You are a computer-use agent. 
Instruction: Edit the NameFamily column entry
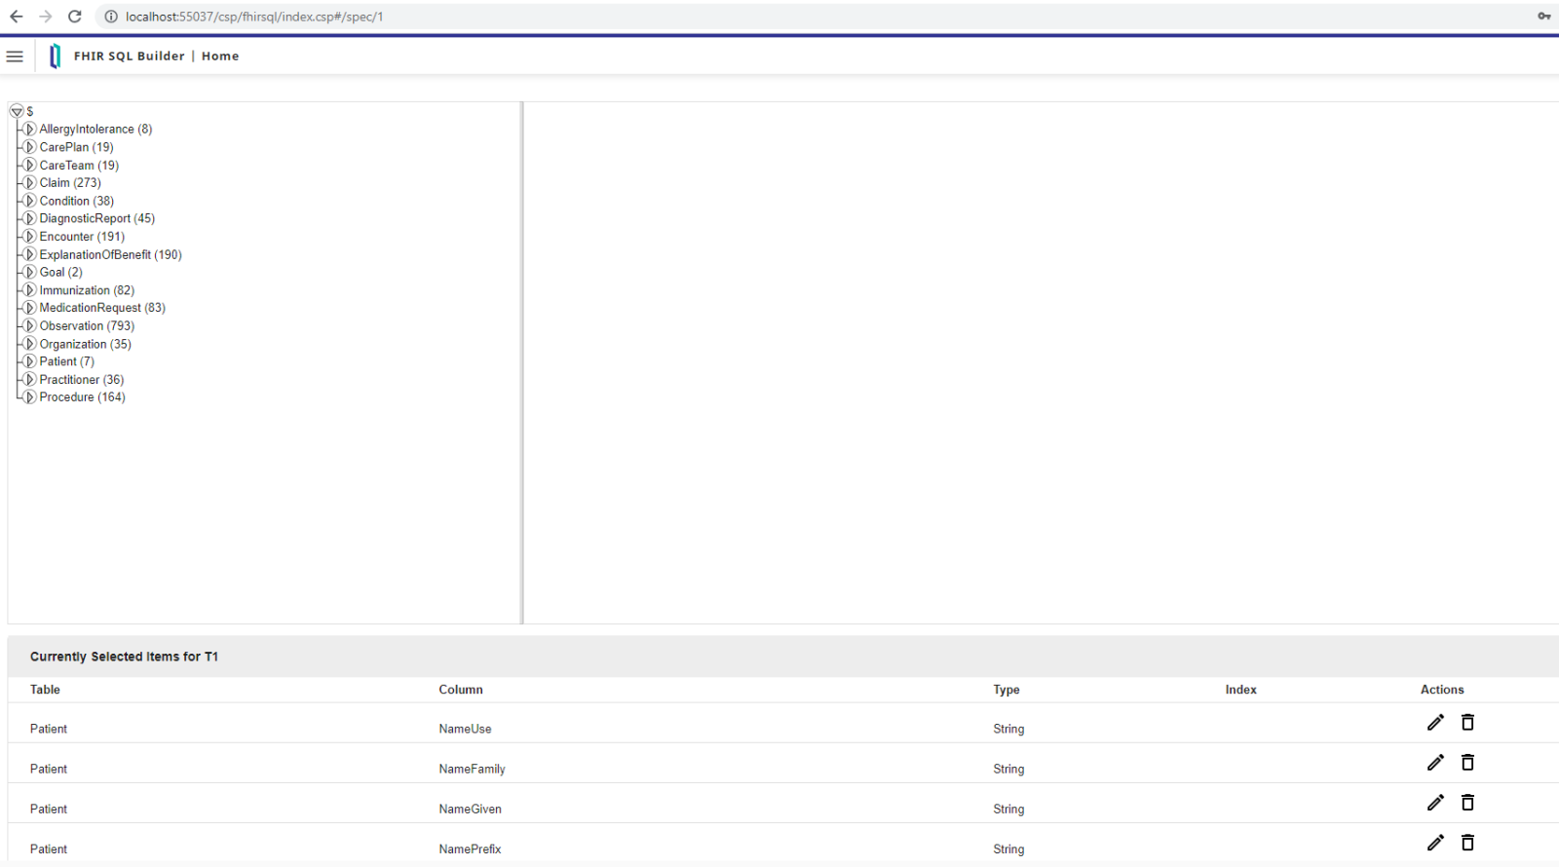pyautogui.click(x=1435, y=763)
